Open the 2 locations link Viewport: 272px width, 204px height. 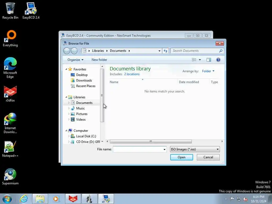point(132,74)
